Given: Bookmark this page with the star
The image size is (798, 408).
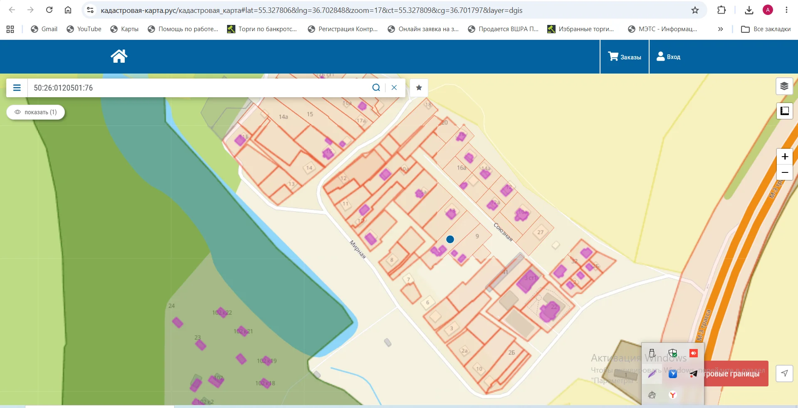Looking at the screenshot, I should coord(695,10).
